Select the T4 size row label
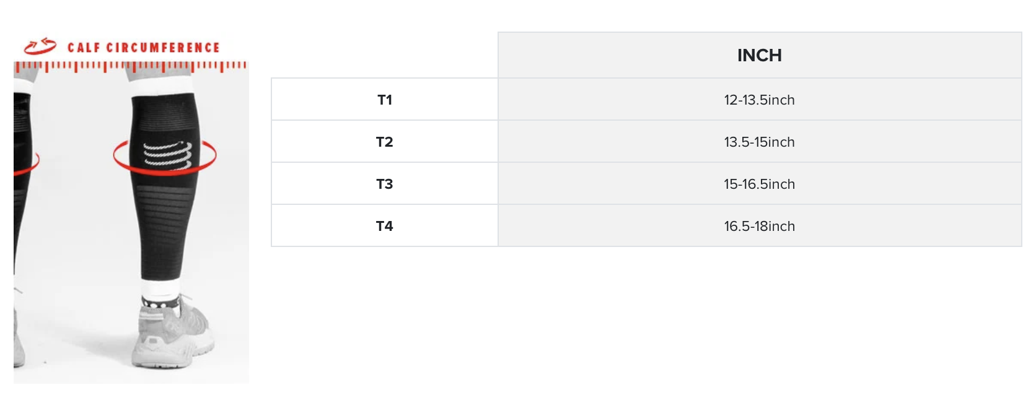Screen dimensions: 1036x416 384,226
